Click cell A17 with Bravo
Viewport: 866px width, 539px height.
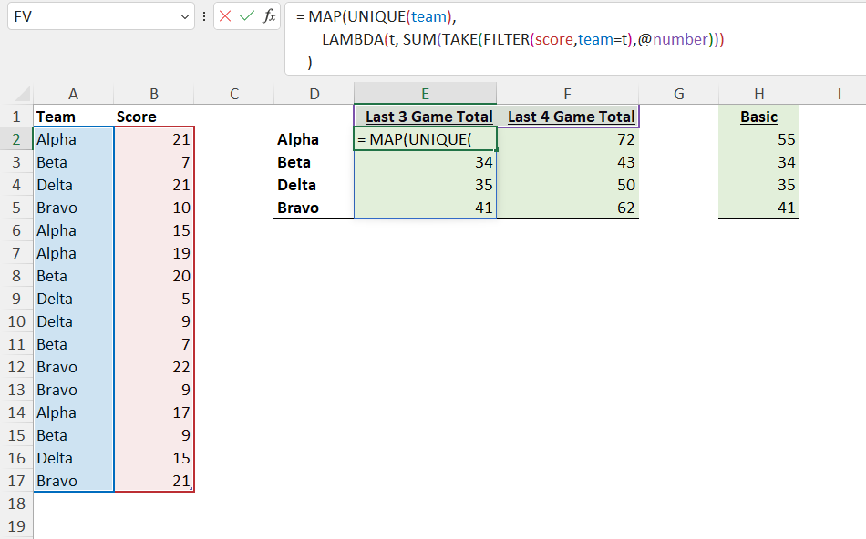(74, 481)
